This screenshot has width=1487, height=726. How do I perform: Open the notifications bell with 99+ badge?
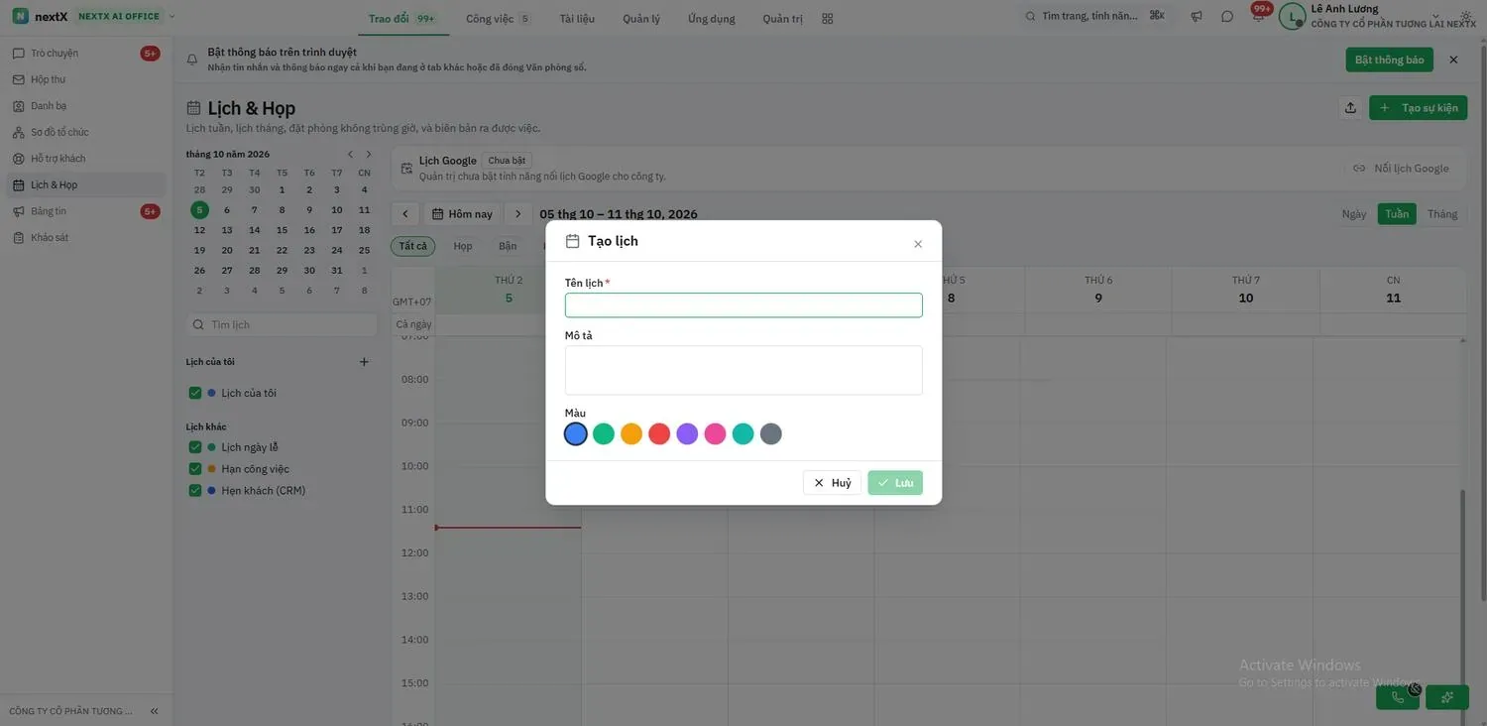click(x=1258, y=16)
